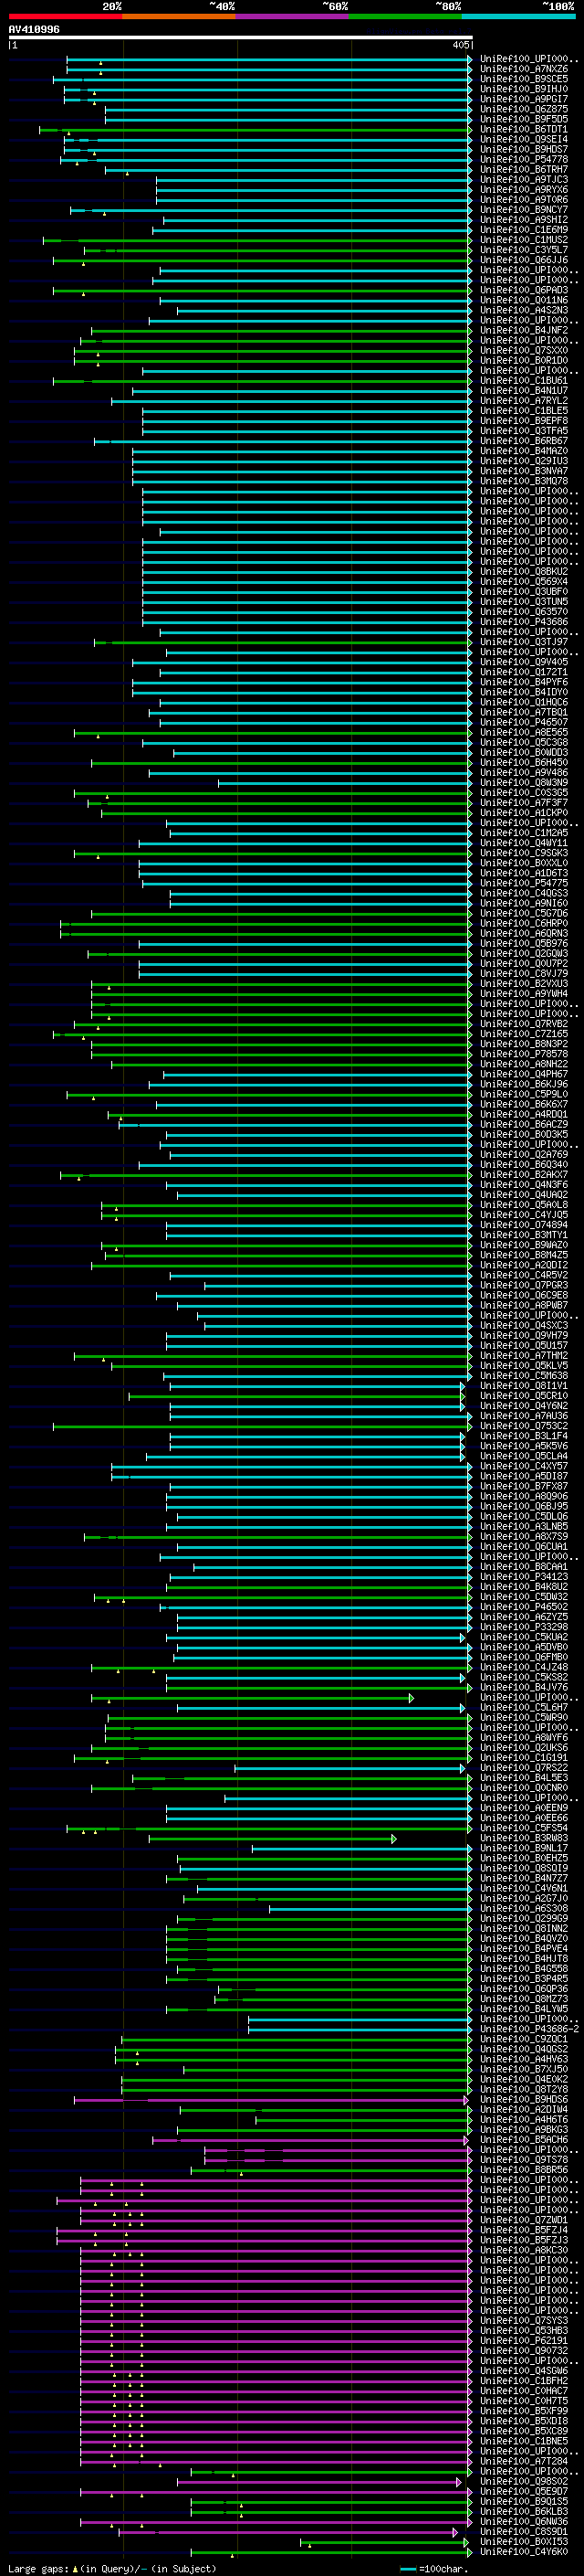584x2576 pixels.
Task: Select hit UniRef100_B9NCY7
Action: point(523,210)
